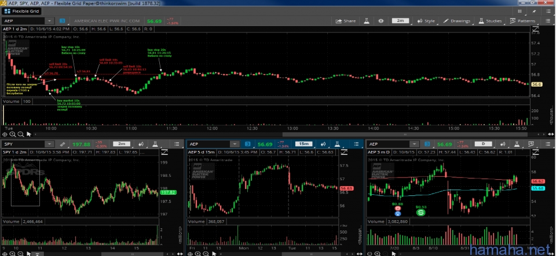556x256 pixels.
Task: Open list menu icon in SPY panel
Action: pyautogui.click(x=177, y=144)
